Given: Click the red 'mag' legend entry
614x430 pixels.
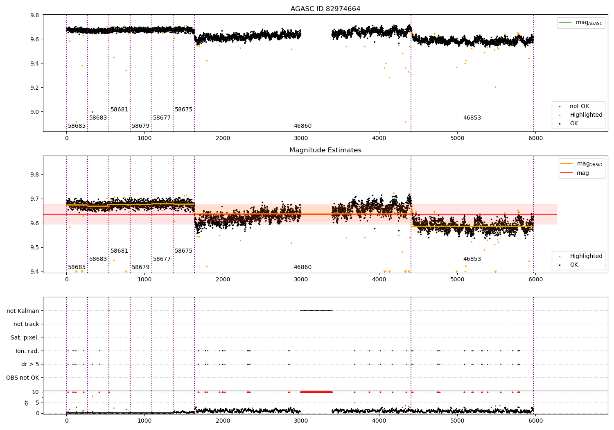Looking at the screenshot, I should pos(575,173).
